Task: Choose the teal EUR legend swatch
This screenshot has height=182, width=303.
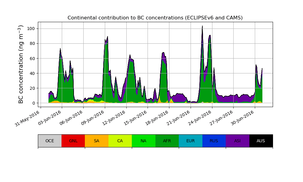Action: point(190,141)
